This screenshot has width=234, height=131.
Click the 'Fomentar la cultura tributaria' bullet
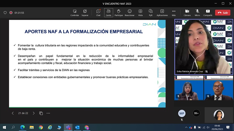[x=83, y=47]
